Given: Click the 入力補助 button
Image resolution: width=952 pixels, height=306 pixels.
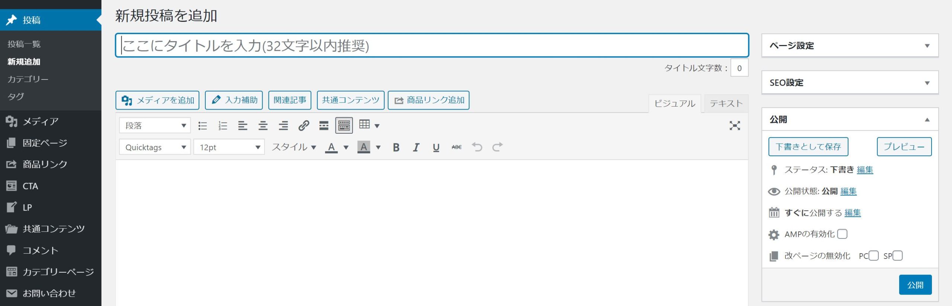Looking at the screenshot, I should (x=234, y=100).
